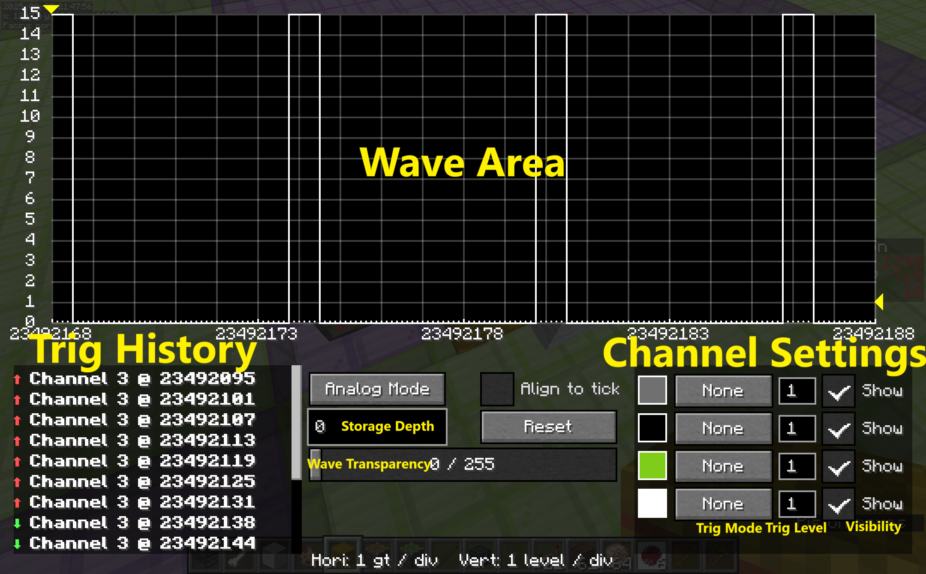Click the Analog Mode button
This screenshot has width=926, height=574.
point(377,389)
